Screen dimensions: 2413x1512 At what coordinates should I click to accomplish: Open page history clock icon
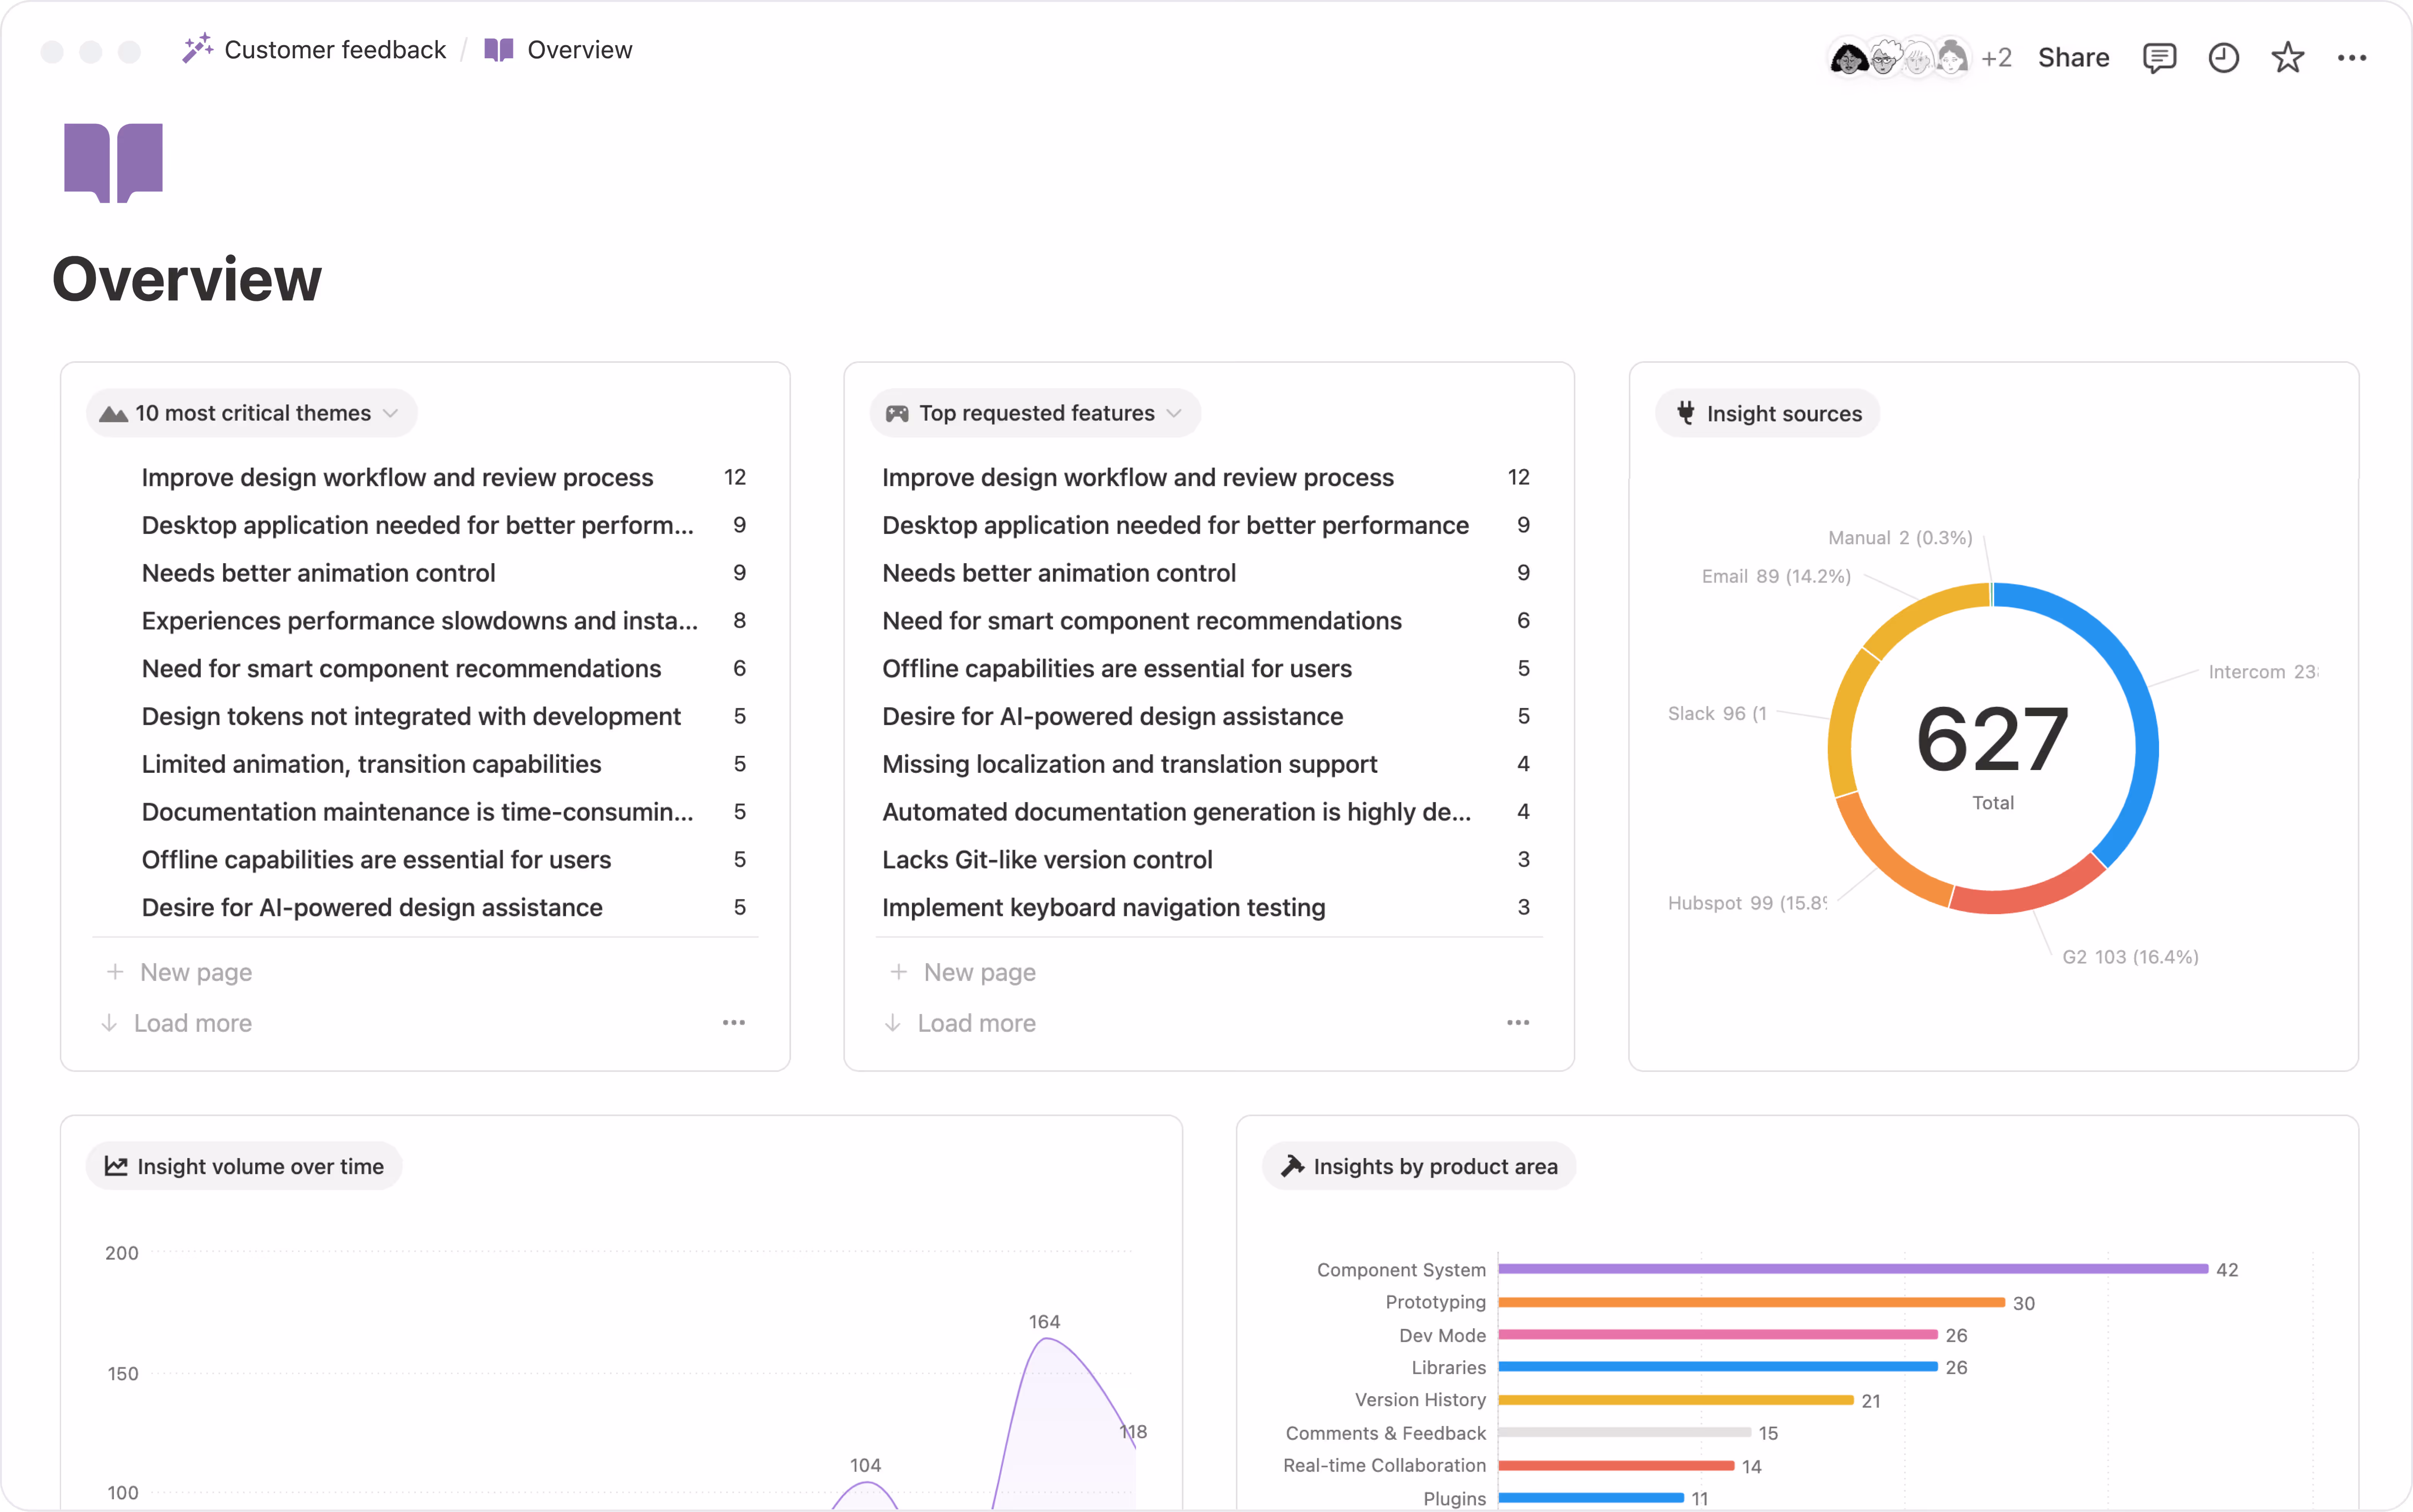coord(2223,58)
